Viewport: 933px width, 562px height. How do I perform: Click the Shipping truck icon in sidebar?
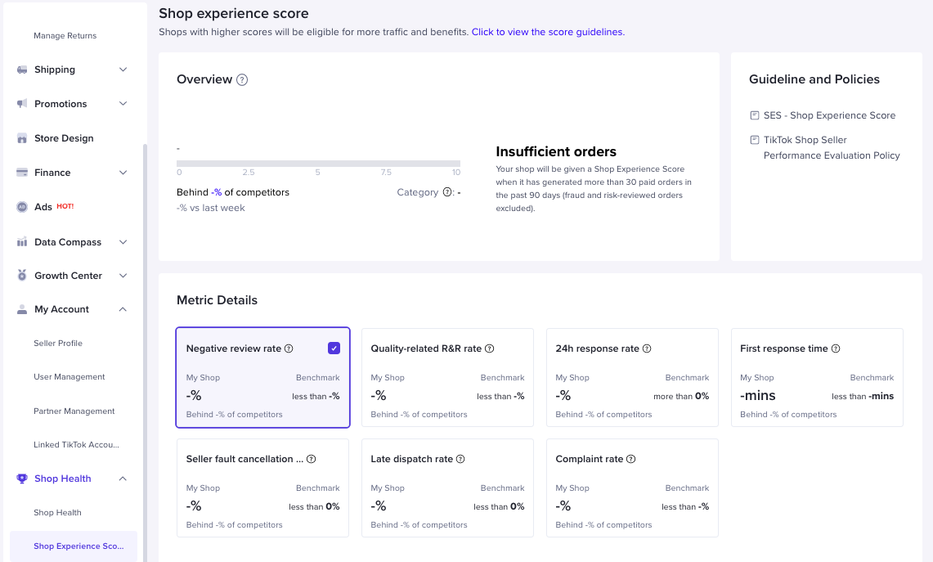pos(22,70)
